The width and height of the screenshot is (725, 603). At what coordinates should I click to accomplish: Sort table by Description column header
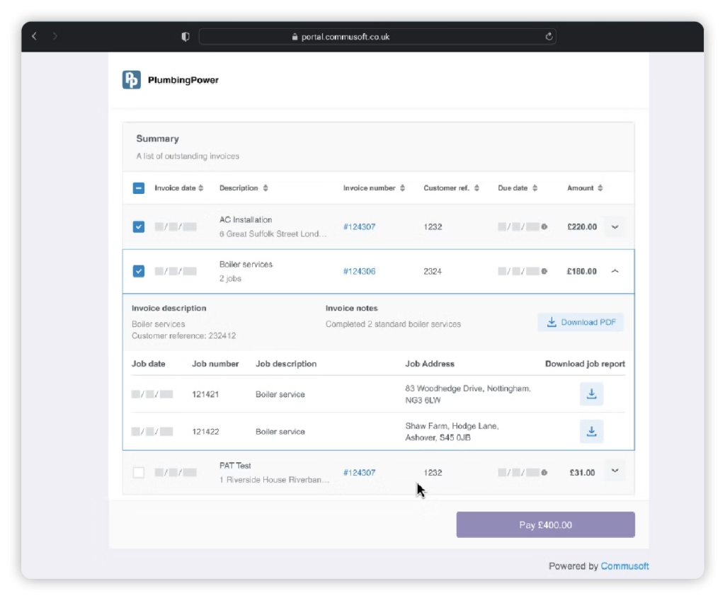(243, 188)
